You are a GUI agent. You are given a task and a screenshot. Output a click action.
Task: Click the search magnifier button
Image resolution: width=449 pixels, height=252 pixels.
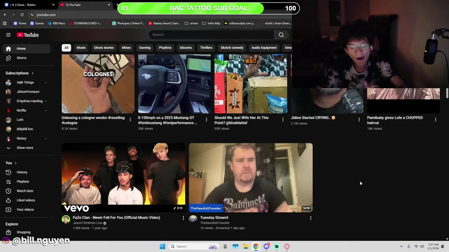[281, 35]
